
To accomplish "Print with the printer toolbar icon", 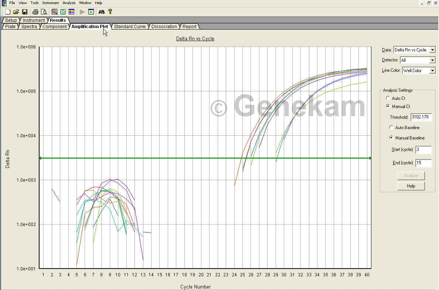I will click(x=35, y=12).
